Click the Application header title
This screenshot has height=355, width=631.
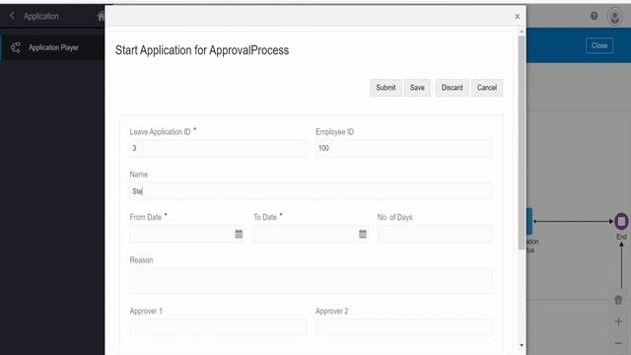pos(41,16)
